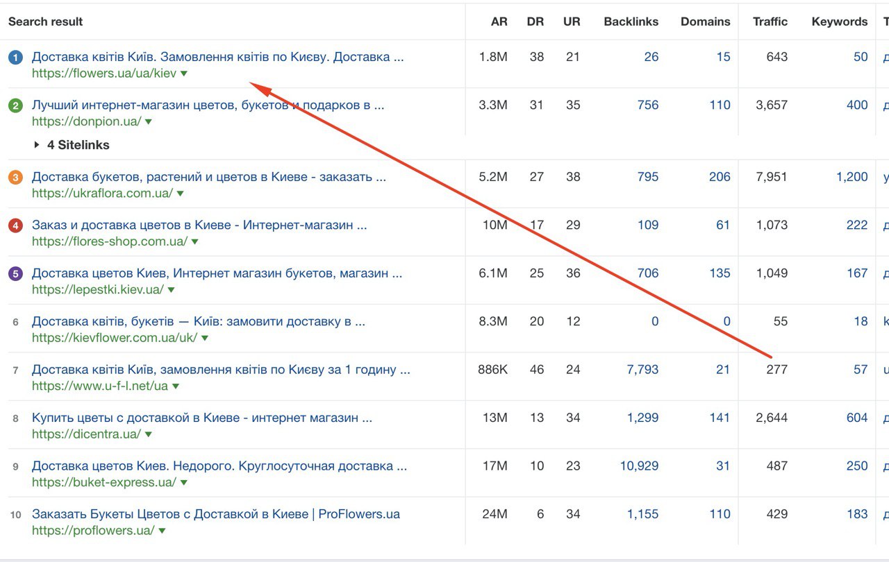Click the DR column header
Image resolution: width=889 pixels, height=562 pixels.
[535, 22]
